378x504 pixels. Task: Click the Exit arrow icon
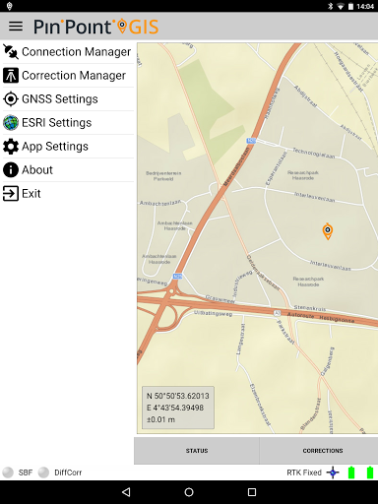11,194
